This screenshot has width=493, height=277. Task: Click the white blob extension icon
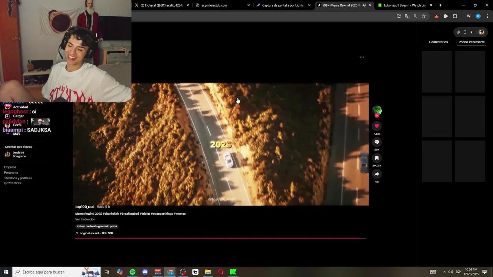[446, 16]
